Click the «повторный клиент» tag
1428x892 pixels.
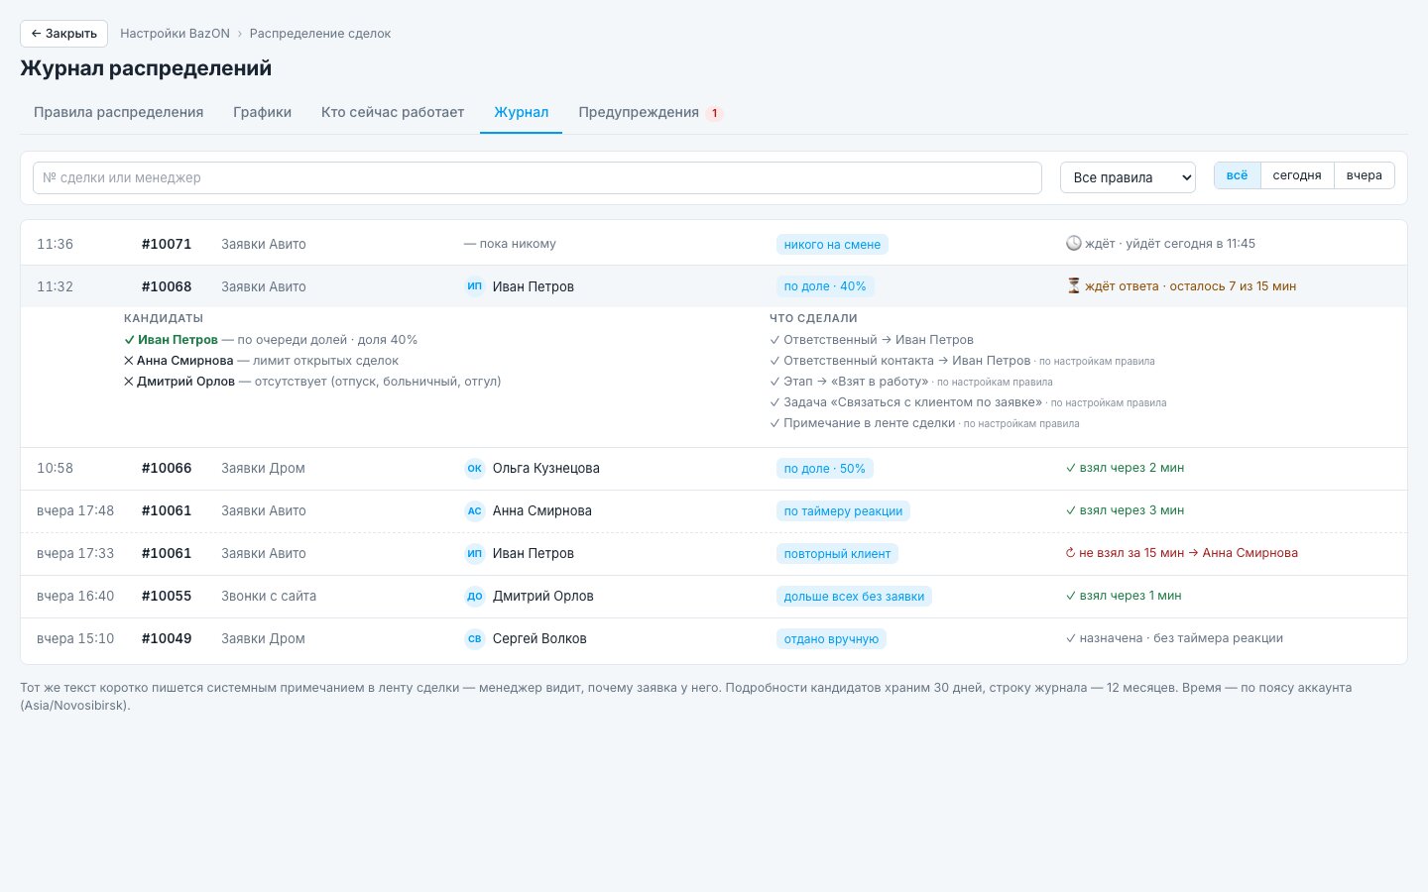pyautogui.click(x=837, y=554)
